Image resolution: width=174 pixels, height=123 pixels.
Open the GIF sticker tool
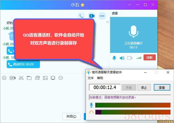[12, 78]
